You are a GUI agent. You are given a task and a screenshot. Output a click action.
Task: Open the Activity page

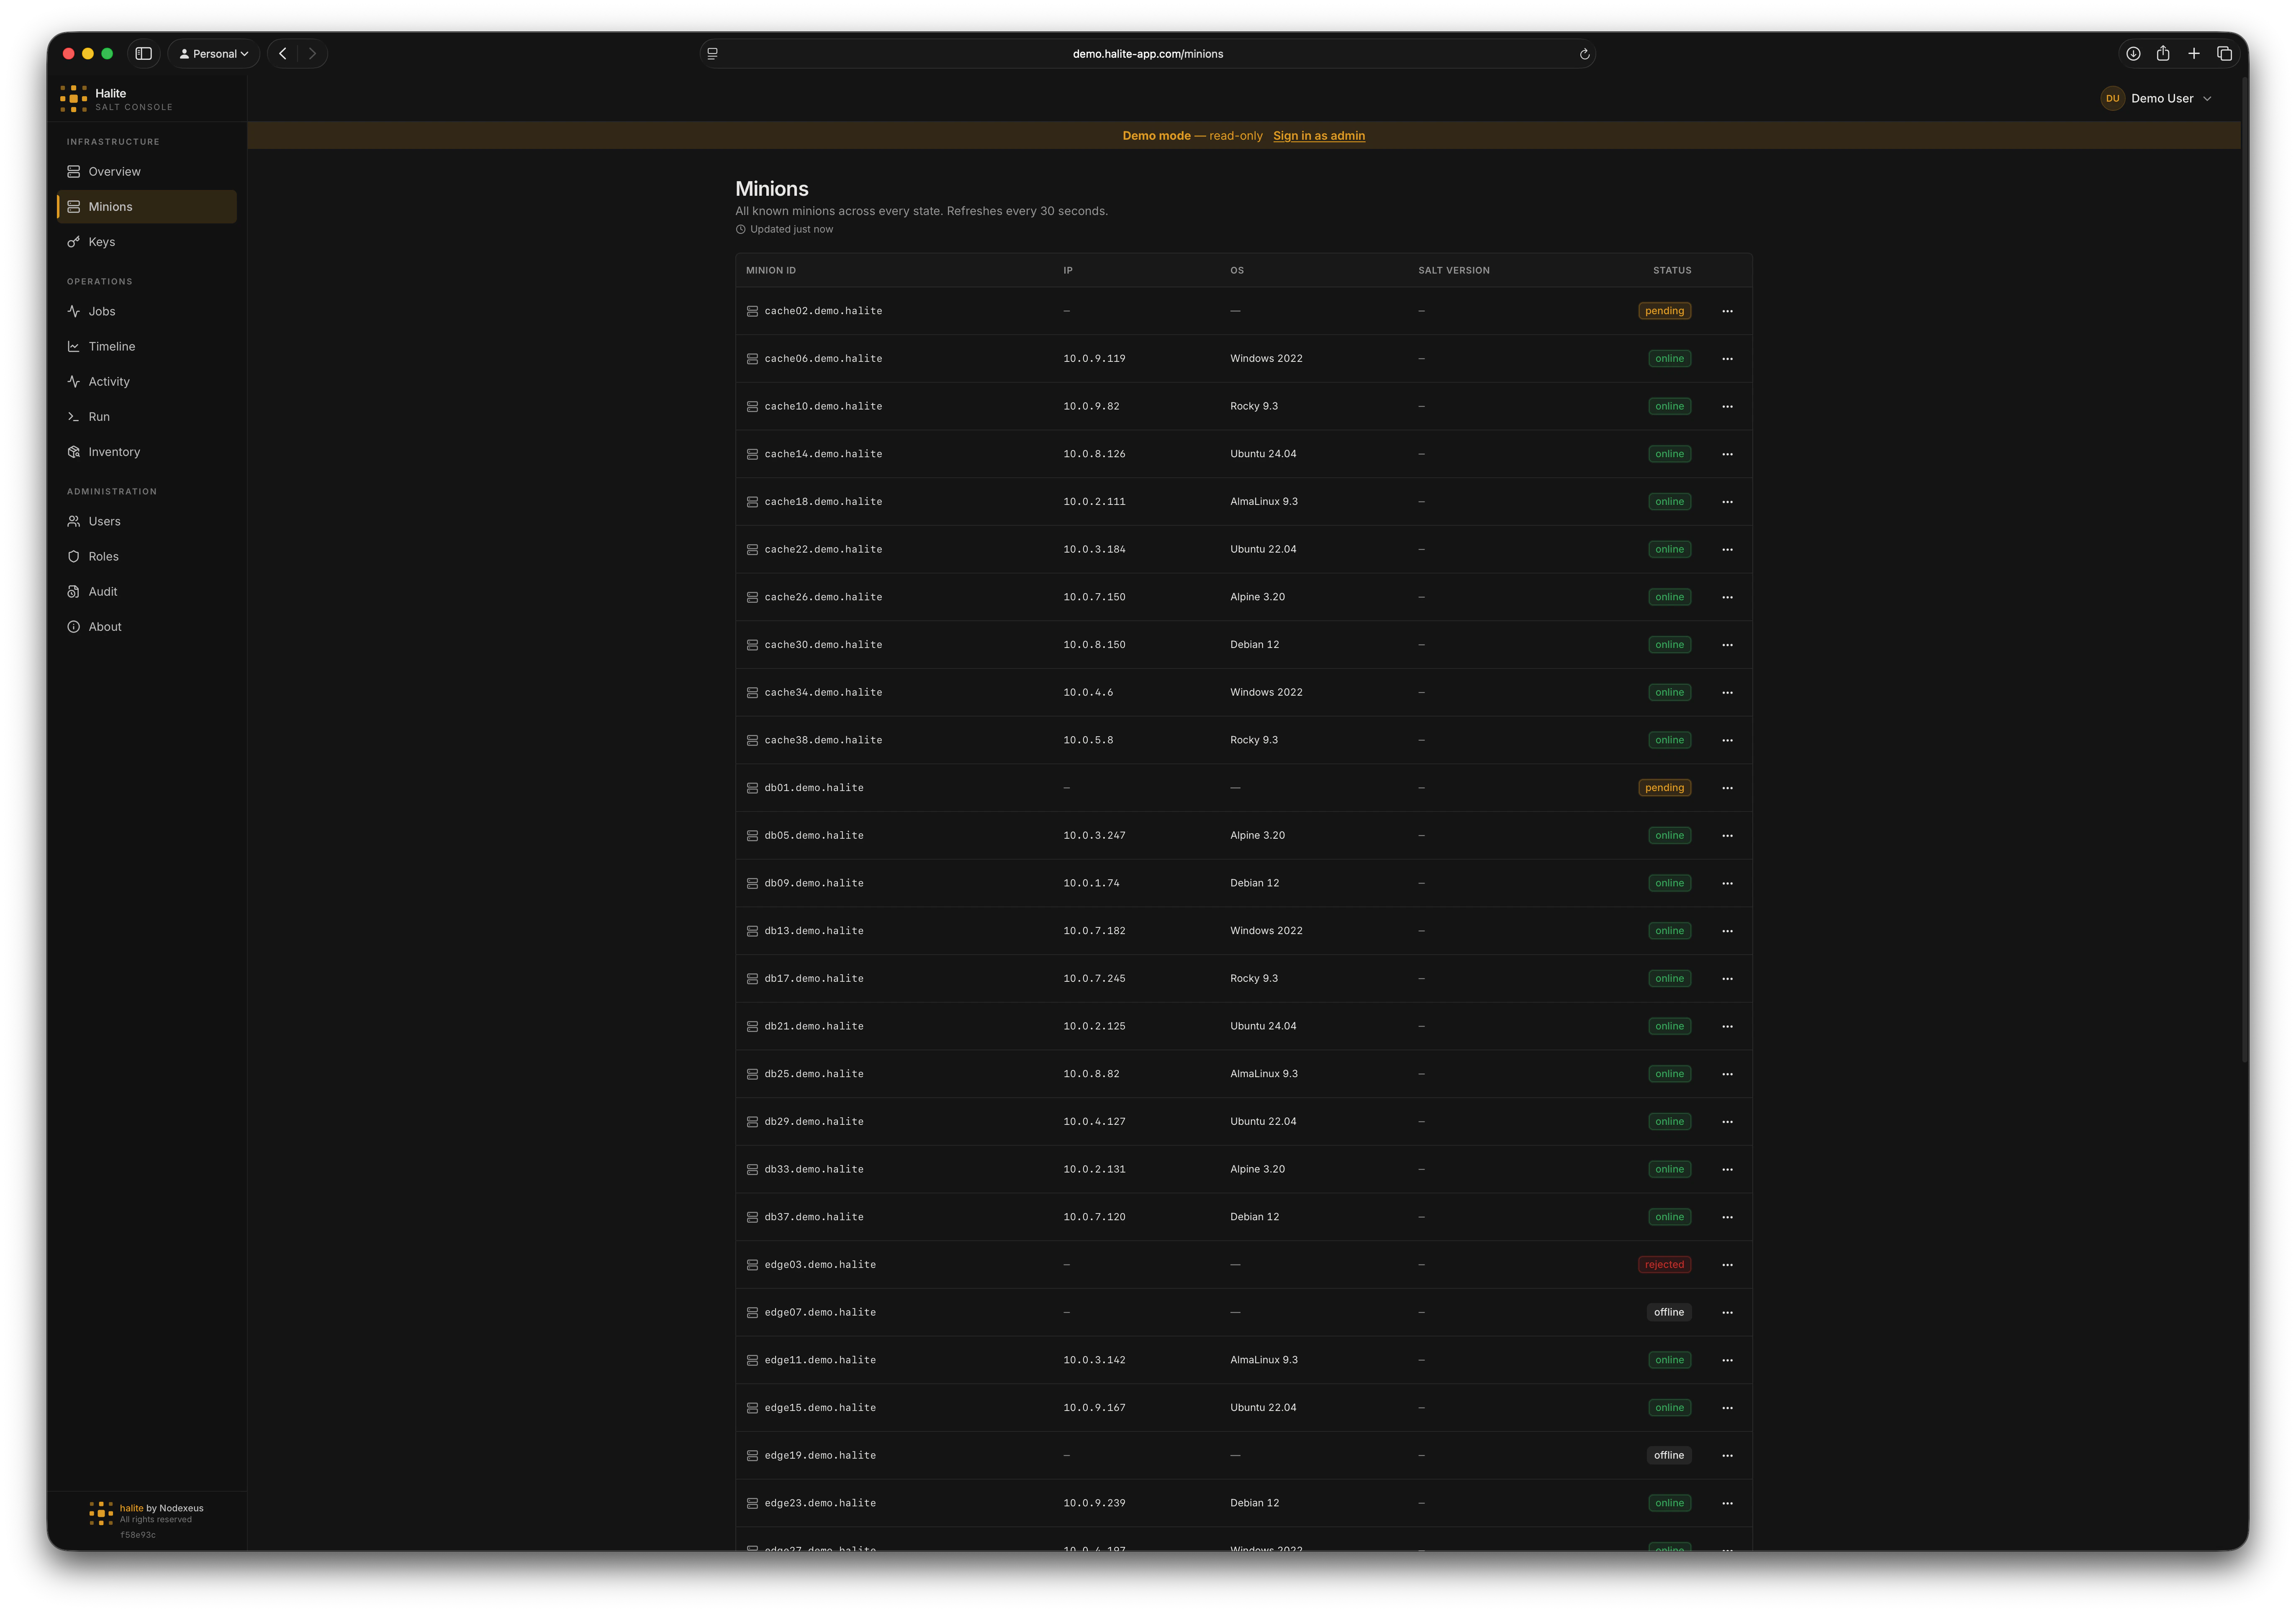[x=147, y=382]
